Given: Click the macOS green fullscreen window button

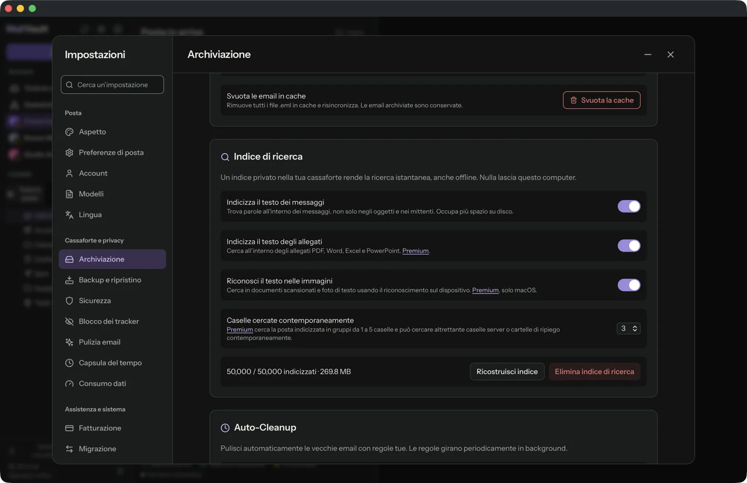Looking at the screenshot, I should (x=32, y=8).
